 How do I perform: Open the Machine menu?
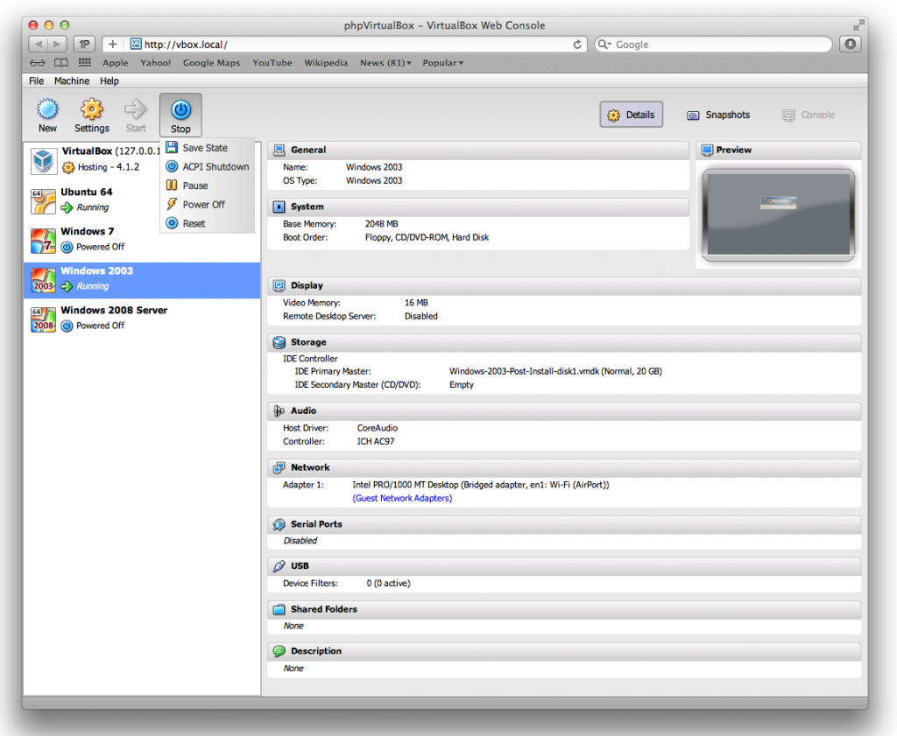tap(71, 81)
